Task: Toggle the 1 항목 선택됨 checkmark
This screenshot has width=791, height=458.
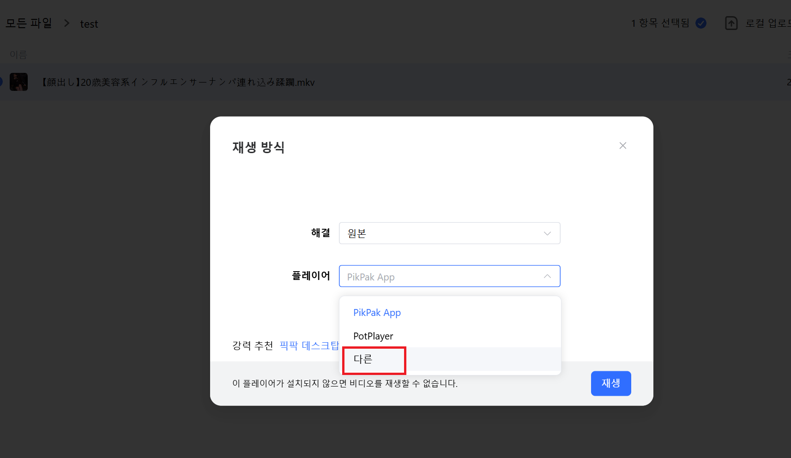Action: coord(700,23)
